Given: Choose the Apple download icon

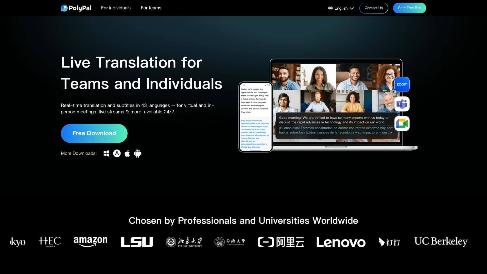Looking at the screenshot, I should 127,153.
